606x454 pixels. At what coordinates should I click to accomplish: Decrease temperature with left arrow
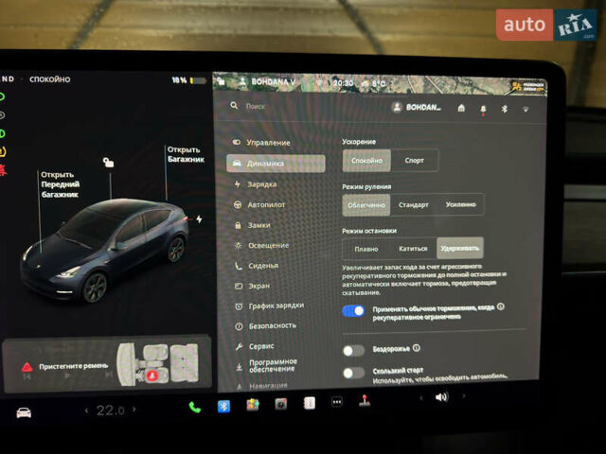(x=86, y=410)
